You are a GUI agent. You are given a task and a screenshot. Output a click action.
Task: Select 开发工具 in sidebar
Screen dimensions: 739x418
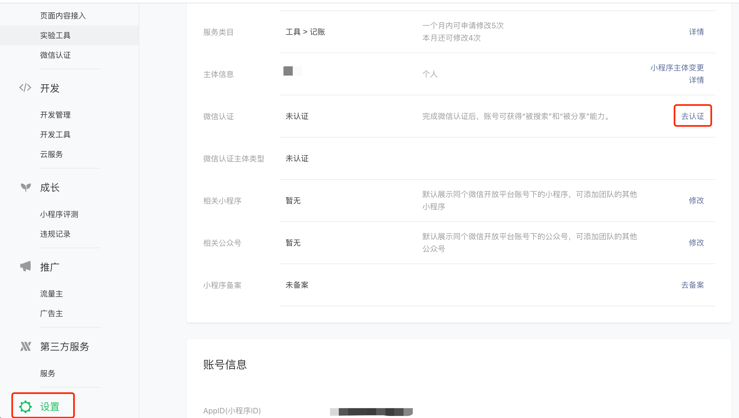click(55, 134)
